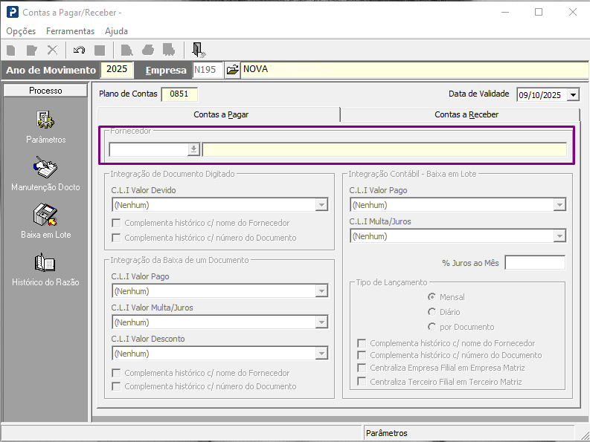Expand the Data de Validade date dropdown
590x442 pixels.
(573, 95)
